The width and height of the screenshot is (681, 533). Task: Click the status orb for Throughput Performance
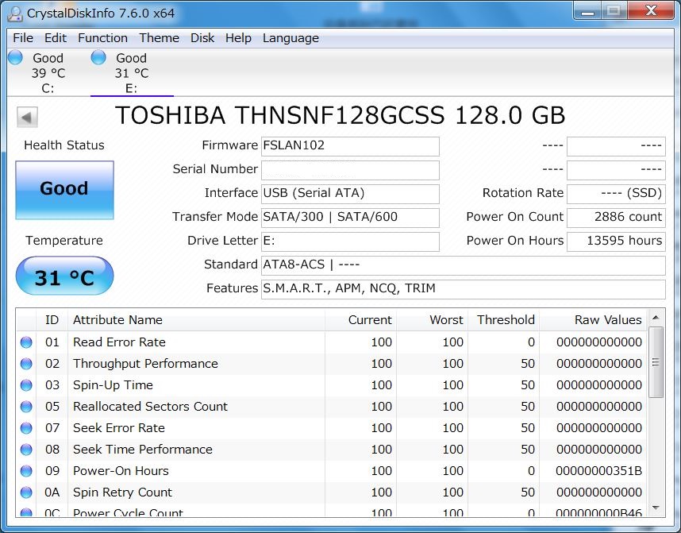(x=26, y=364)
